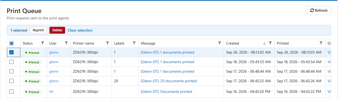
Task: Check the 06:48:44 AM row checkbox
Action: pyautogui.click(x=11, y=71)
